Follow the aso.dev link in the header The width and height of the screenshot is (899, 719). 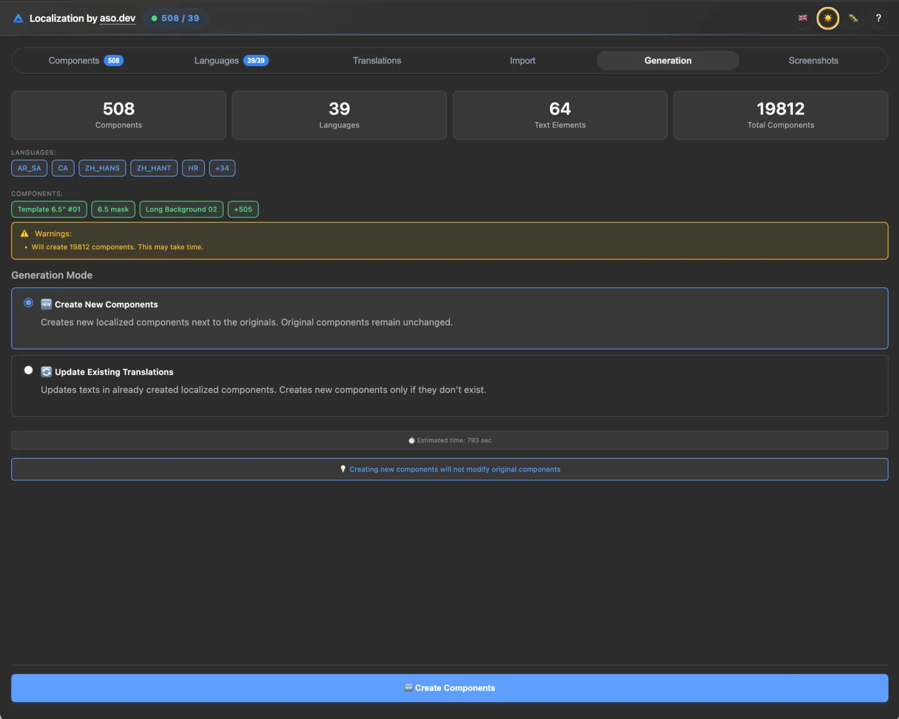pos(117,18)
